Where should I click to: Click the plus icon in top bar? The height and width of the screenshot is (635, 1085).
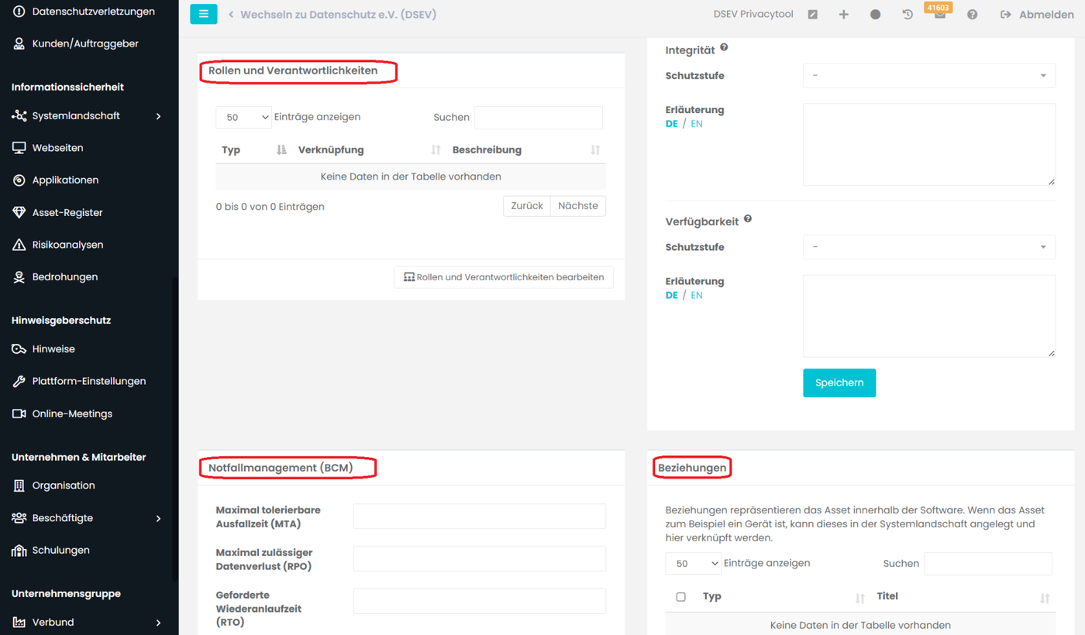[844, 15]
